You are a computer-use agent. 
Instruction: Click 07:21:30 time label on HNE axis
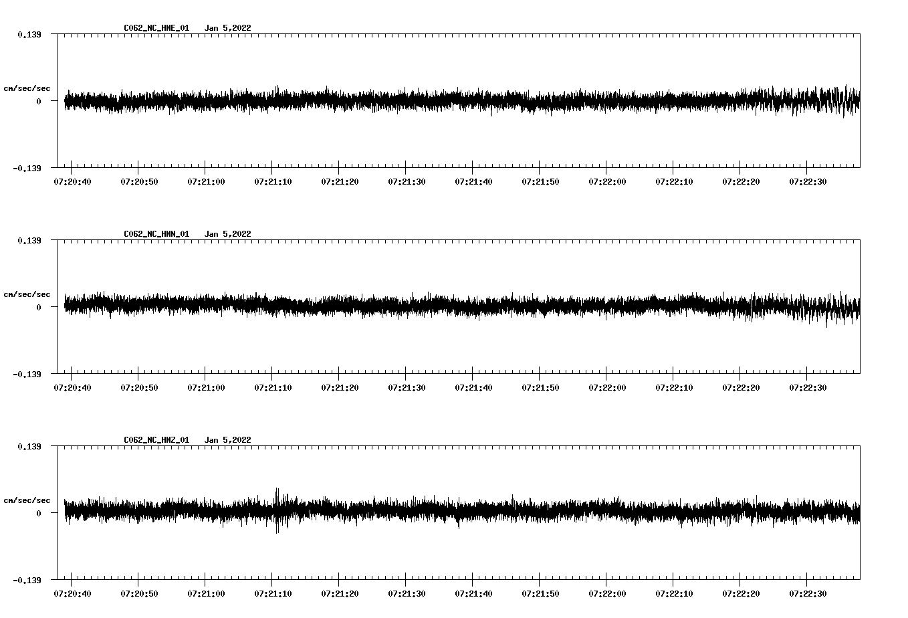[407, 181]
